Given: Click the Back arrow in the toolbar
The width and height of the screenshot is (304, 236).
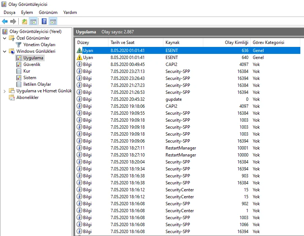Looking at the screenshot, I should (5, 21).
